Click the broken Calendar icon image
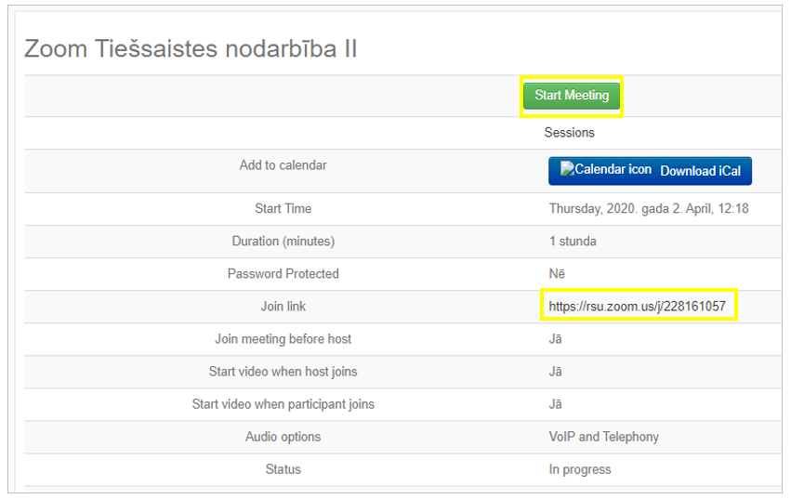Screen dimensions: 791x499 click(606, 170)
